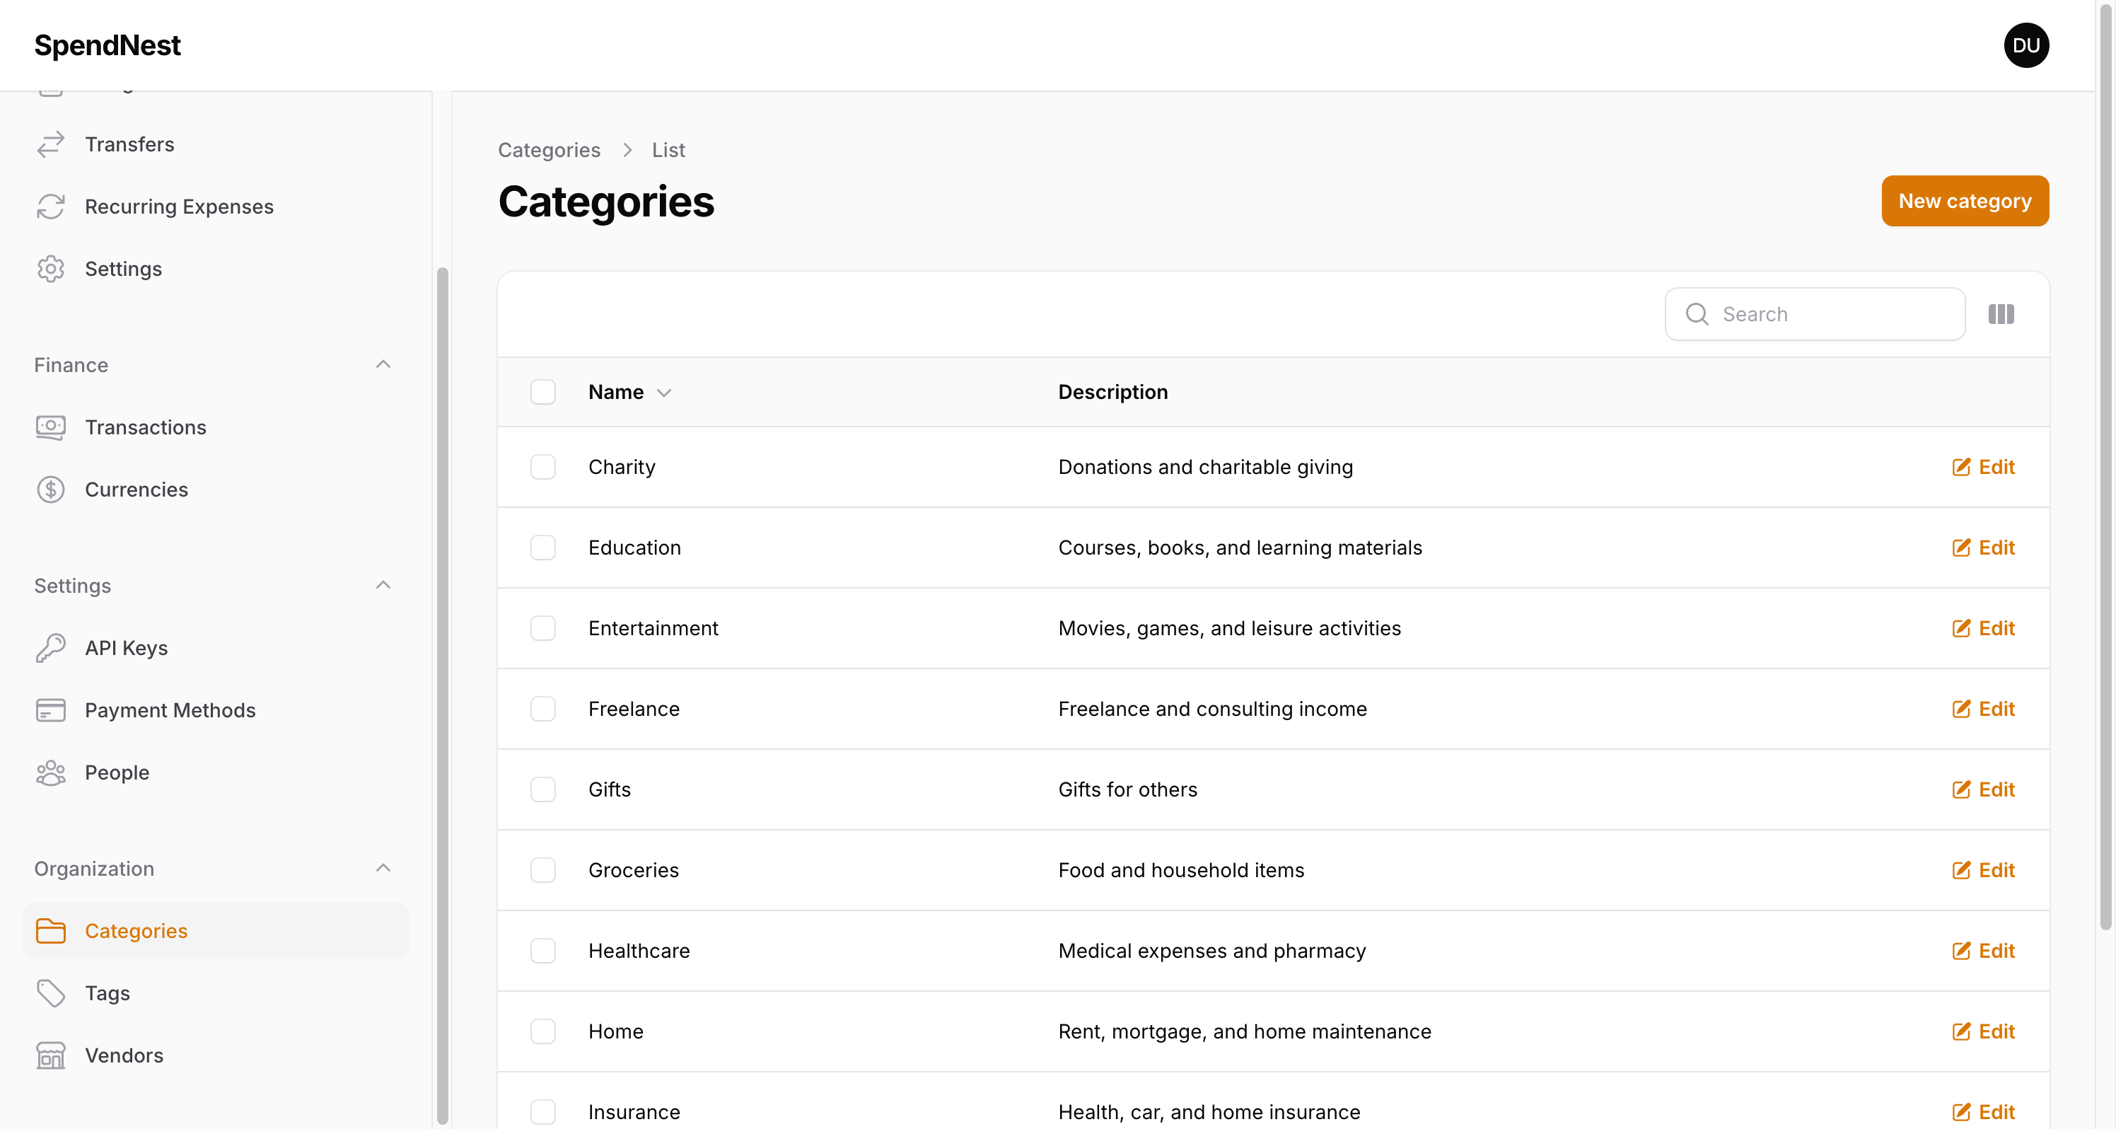
Task: Click the Tags label icon
Action: pyautogui.click(x=50, y=992)
